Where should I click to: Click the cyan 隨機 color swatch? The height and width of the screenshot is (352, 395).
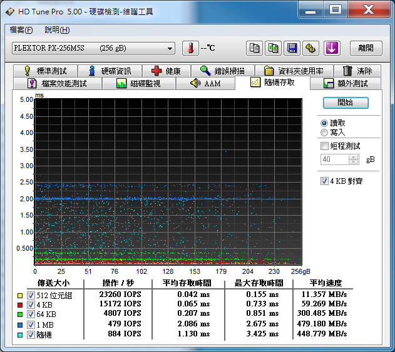(20, 335)
